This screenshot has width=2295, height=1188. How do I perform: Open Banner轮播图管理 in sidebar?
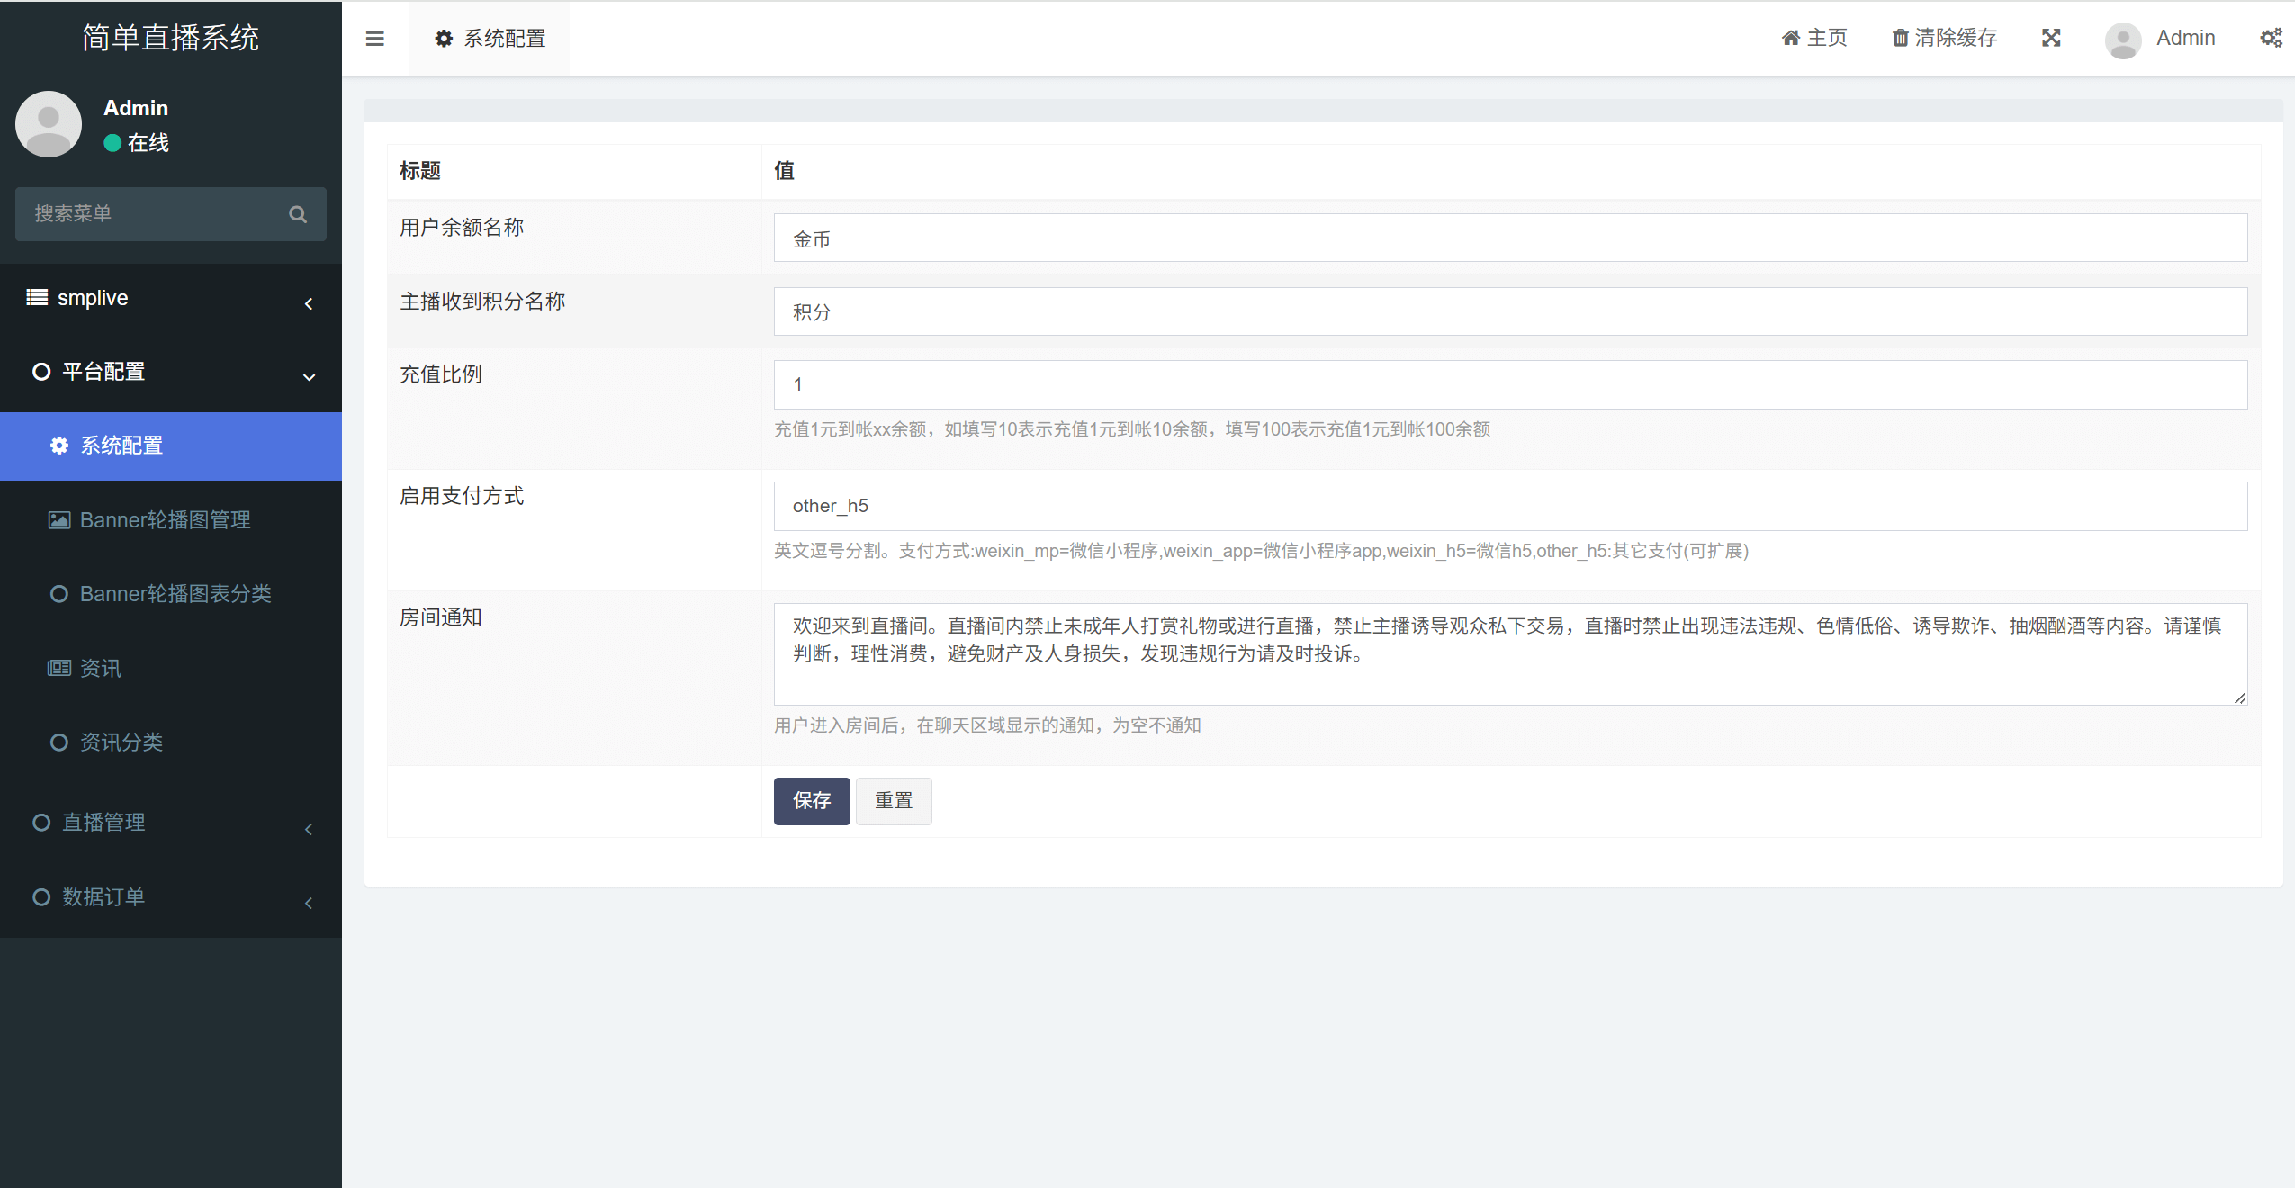[x=166, y=520]
